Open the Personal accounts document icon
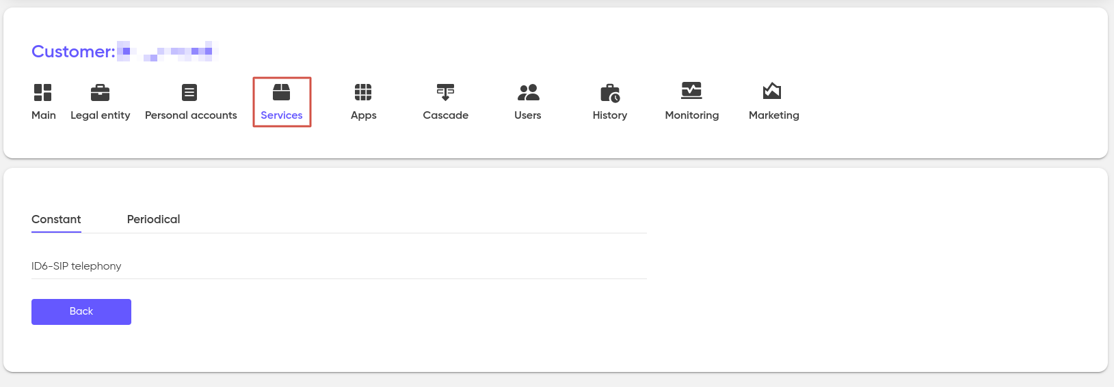 pyautogui.click(x=189, y=92)
